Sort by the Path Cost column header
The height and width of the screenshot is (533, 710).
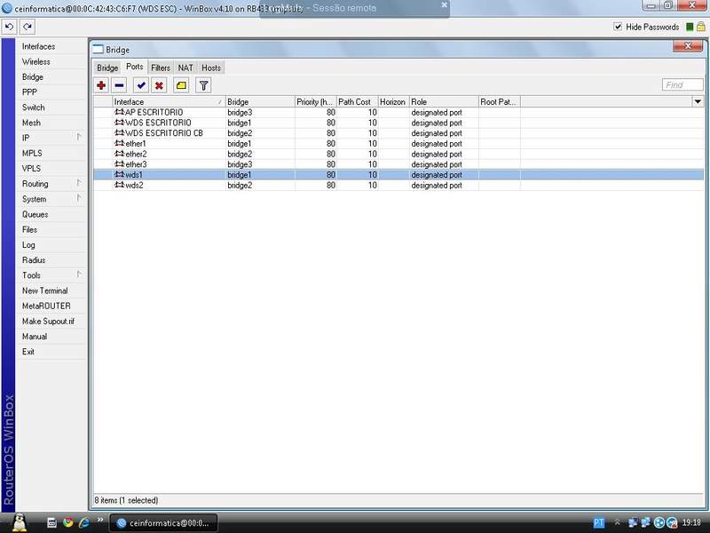(358, 102)
